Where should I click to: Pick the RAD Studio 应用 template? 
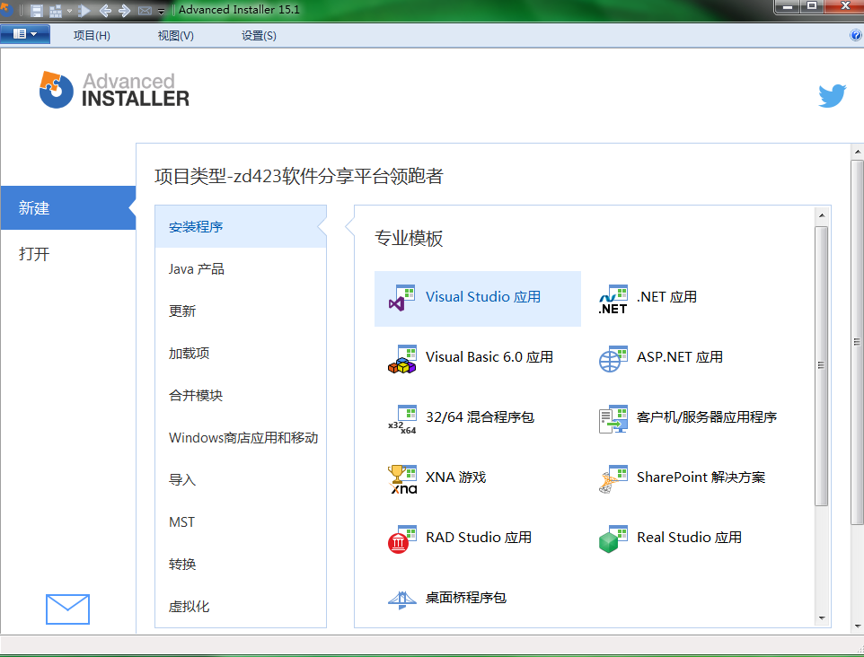click(x=477, y=538)
